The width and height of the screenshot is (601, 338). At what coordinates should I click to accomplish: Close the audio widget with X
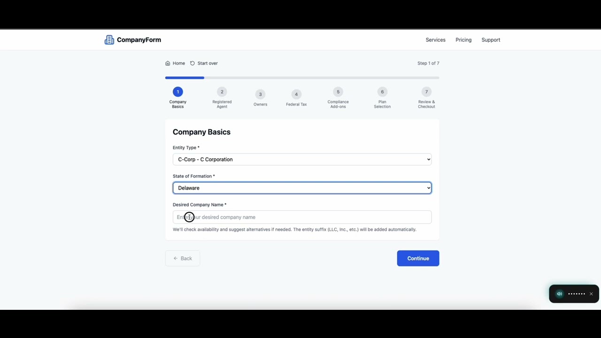click(x=591, y=294)
